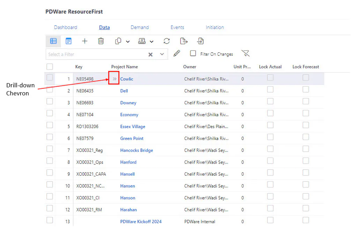This screenshot has height=233, width=361.
Task: Edit filter with pencil icon
Action: point(177,53)
